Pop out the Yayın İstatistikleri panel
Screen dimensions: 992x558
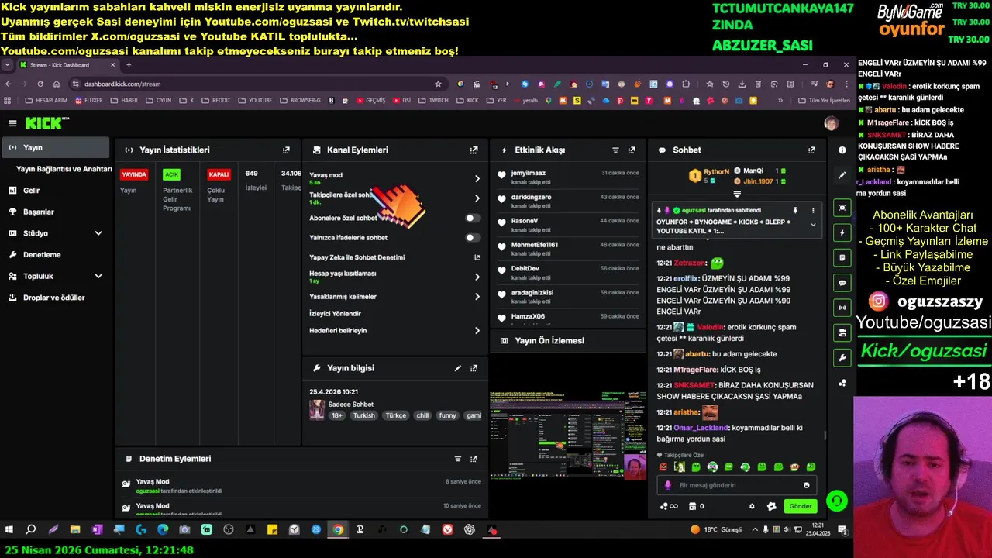coord(286,150)
